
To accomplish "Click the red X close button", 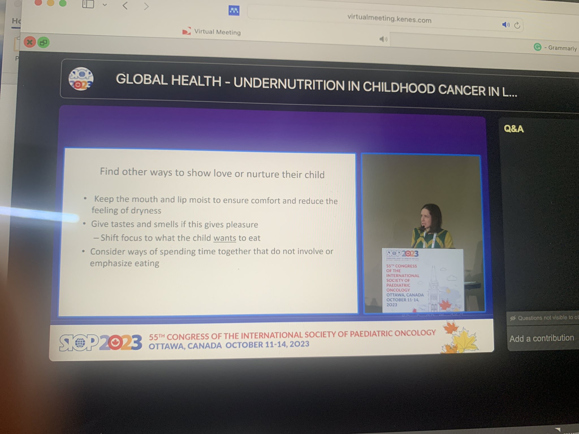I will pos(29,42).
